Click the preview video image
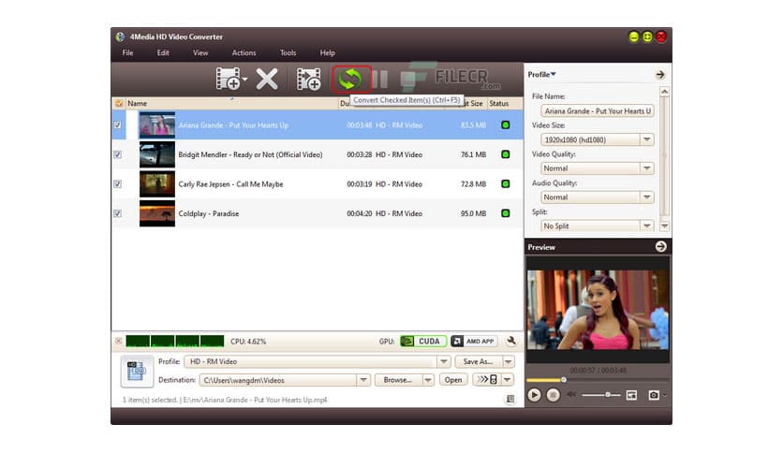The width and height of the screenshot is (783, 453). [x=598, y=310]
